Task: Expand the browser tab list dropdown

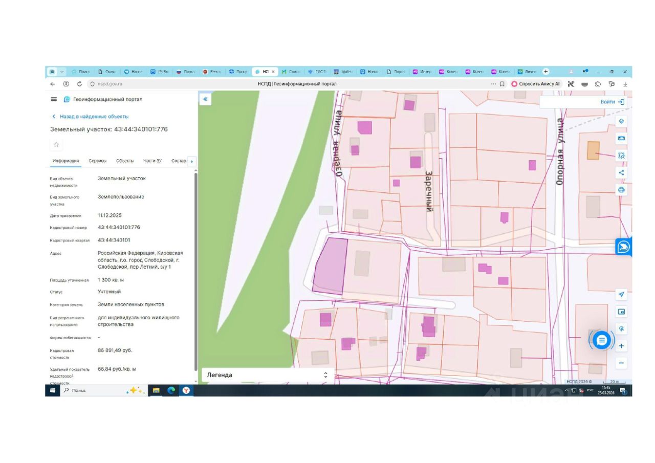Action: (x=62, y=72)
